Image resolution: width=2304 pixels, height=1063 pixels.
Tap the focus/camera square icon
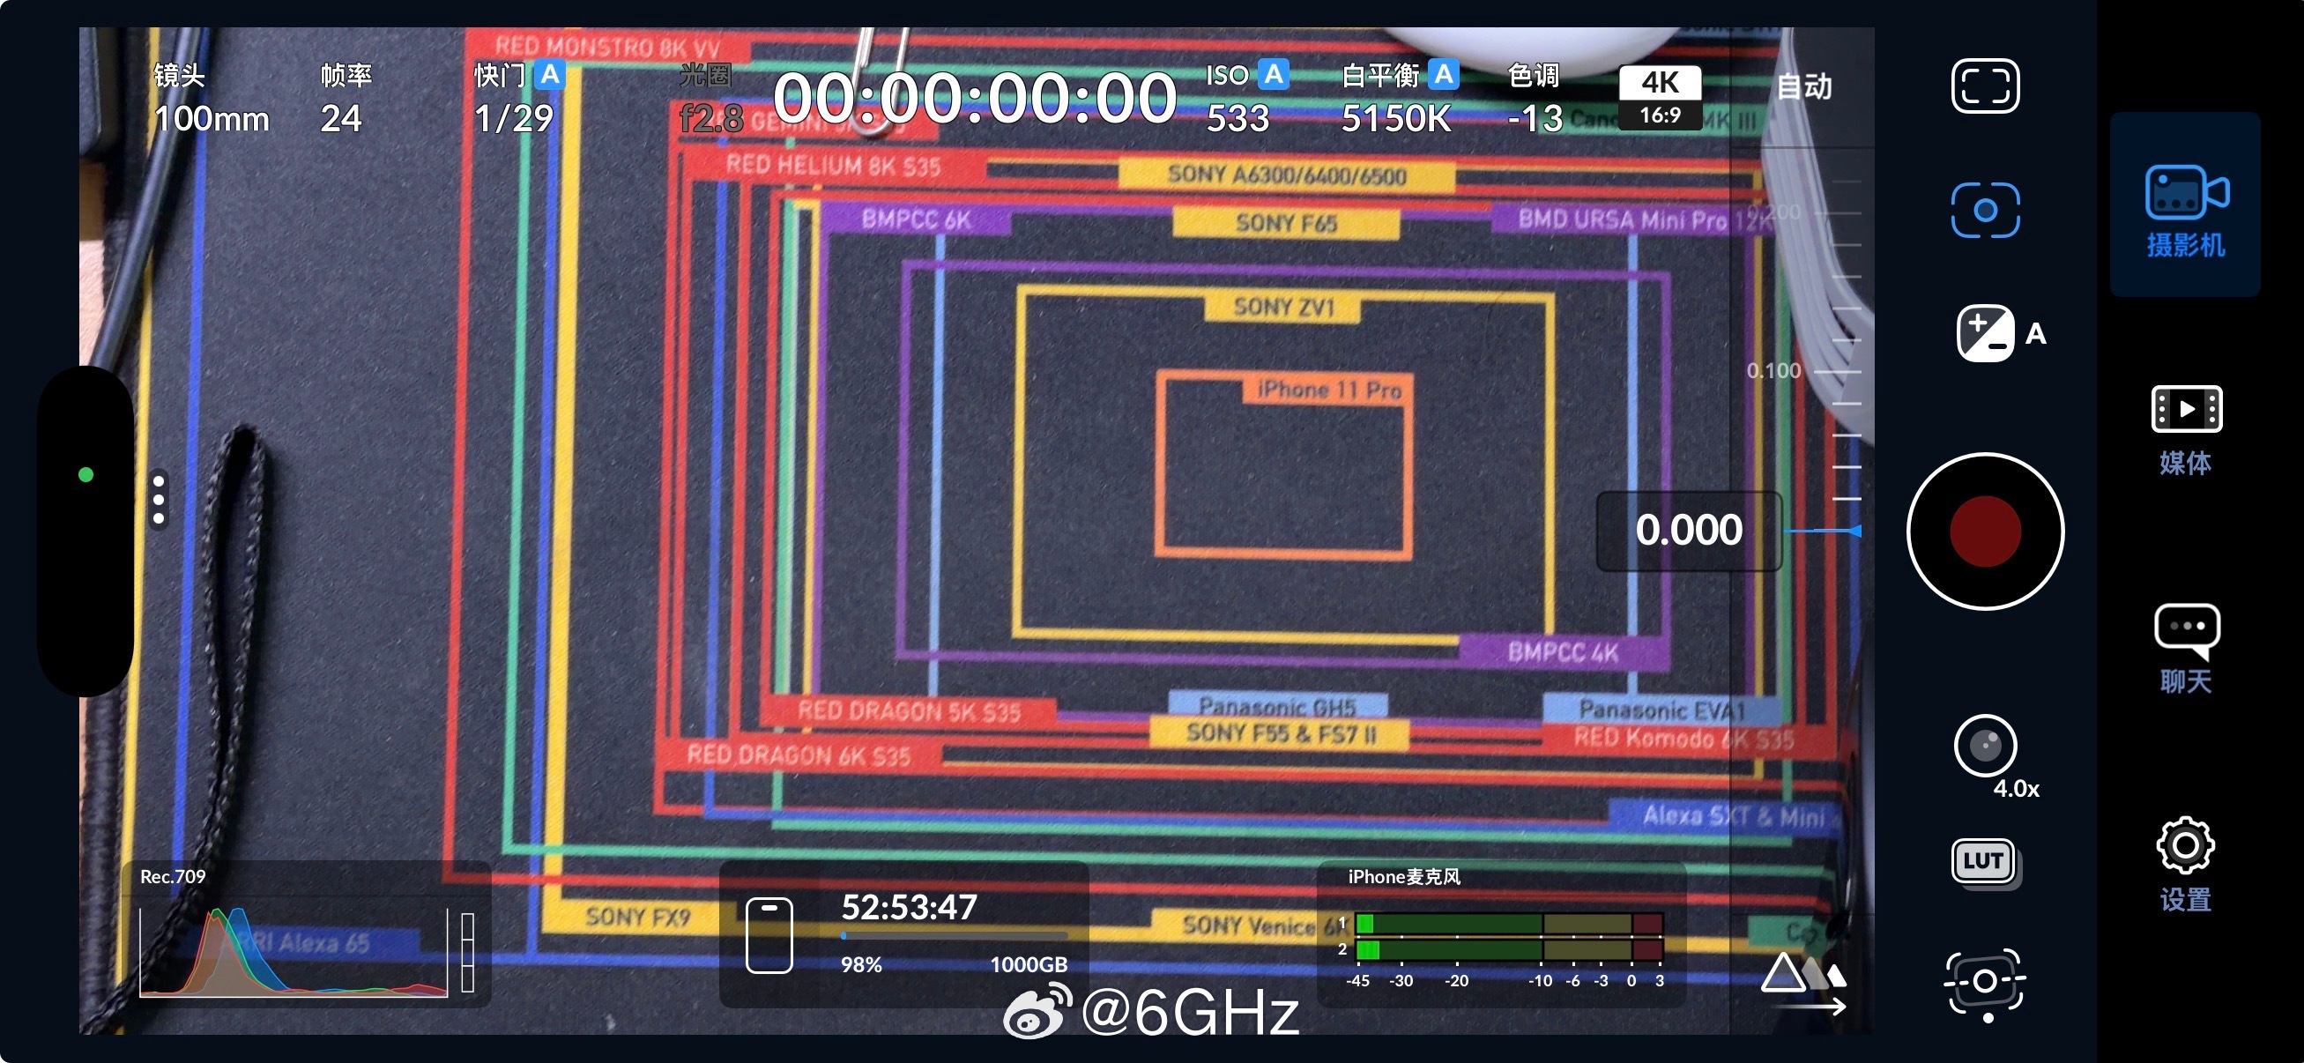(x=1985, y=211)
